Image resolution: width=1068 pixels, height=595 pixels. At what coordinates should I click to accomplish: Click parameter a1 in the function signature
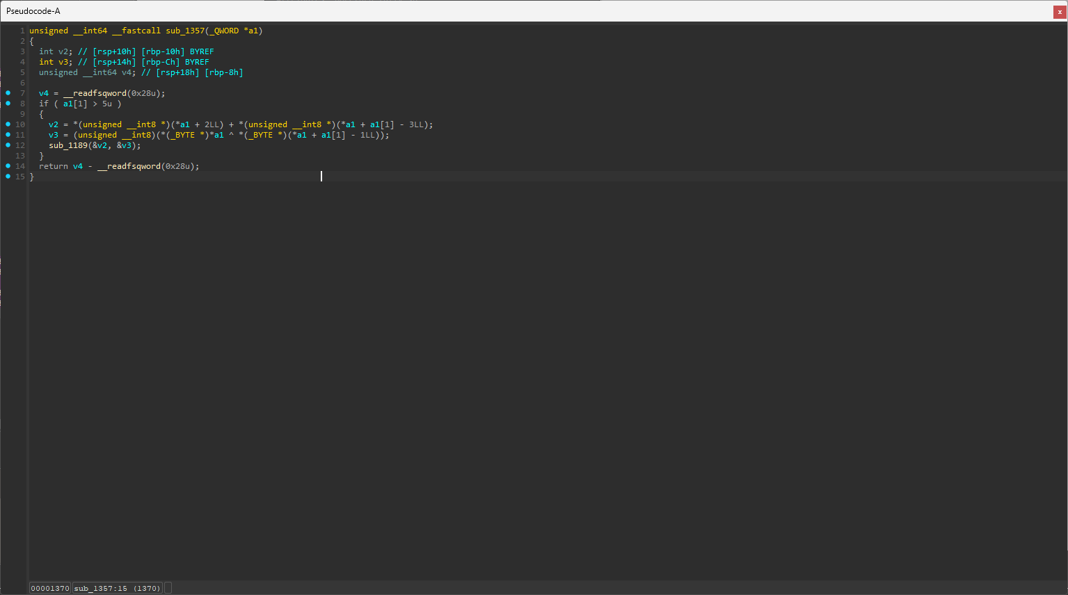(x=253, y=31)
